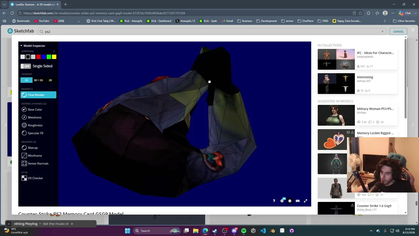The width and height of the screenshot is (419, 236).
Task: Open File Explorer from the taskbar
Action: [x=195, y=231]
